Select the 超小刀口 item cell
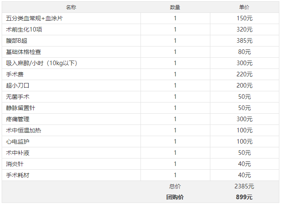This screenshot has height=205, width=281. pos(71,85)
